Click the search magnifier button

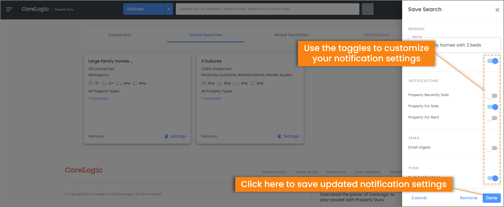[367, 9]
